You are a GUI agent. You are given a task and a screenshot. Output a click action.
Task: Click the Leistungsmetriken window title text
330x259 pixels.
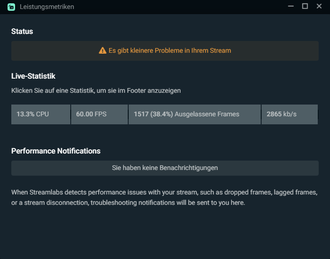47,7
